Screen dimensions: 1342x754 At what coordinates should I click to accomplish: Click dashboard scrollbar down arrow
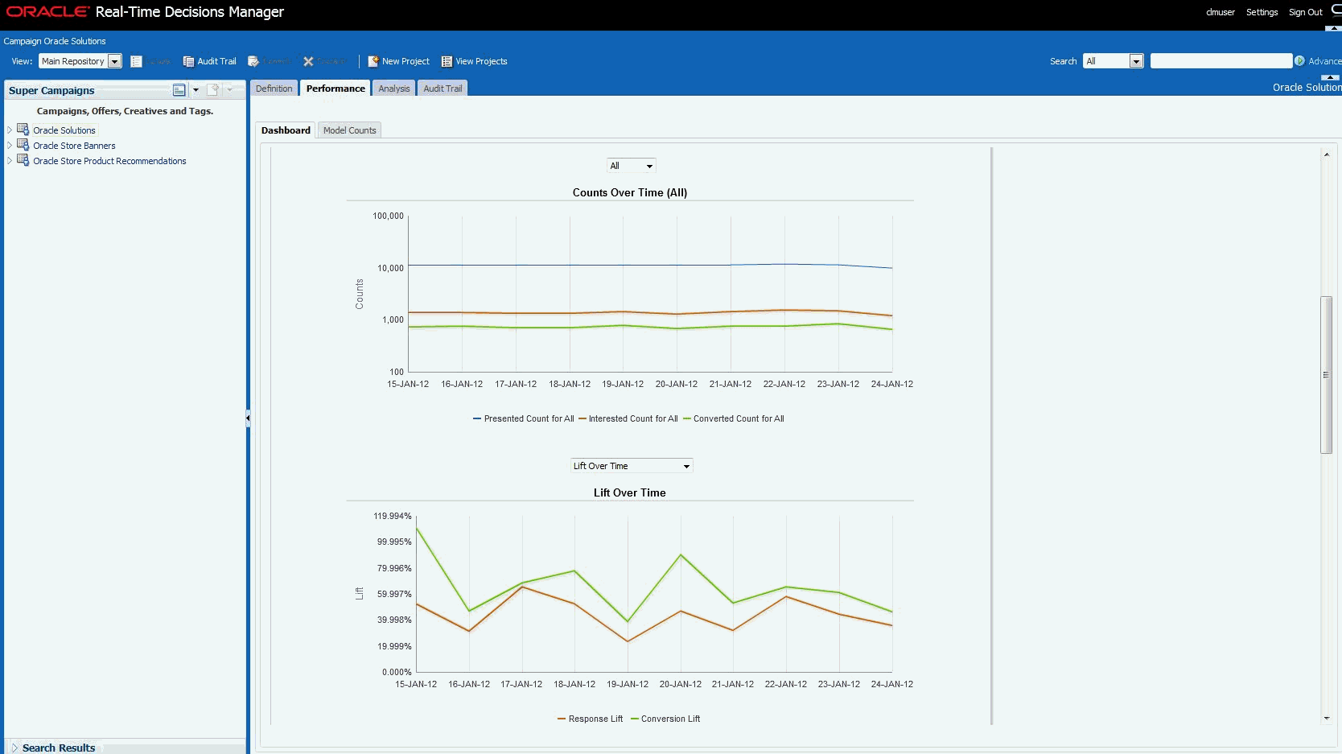(1327, 719)
